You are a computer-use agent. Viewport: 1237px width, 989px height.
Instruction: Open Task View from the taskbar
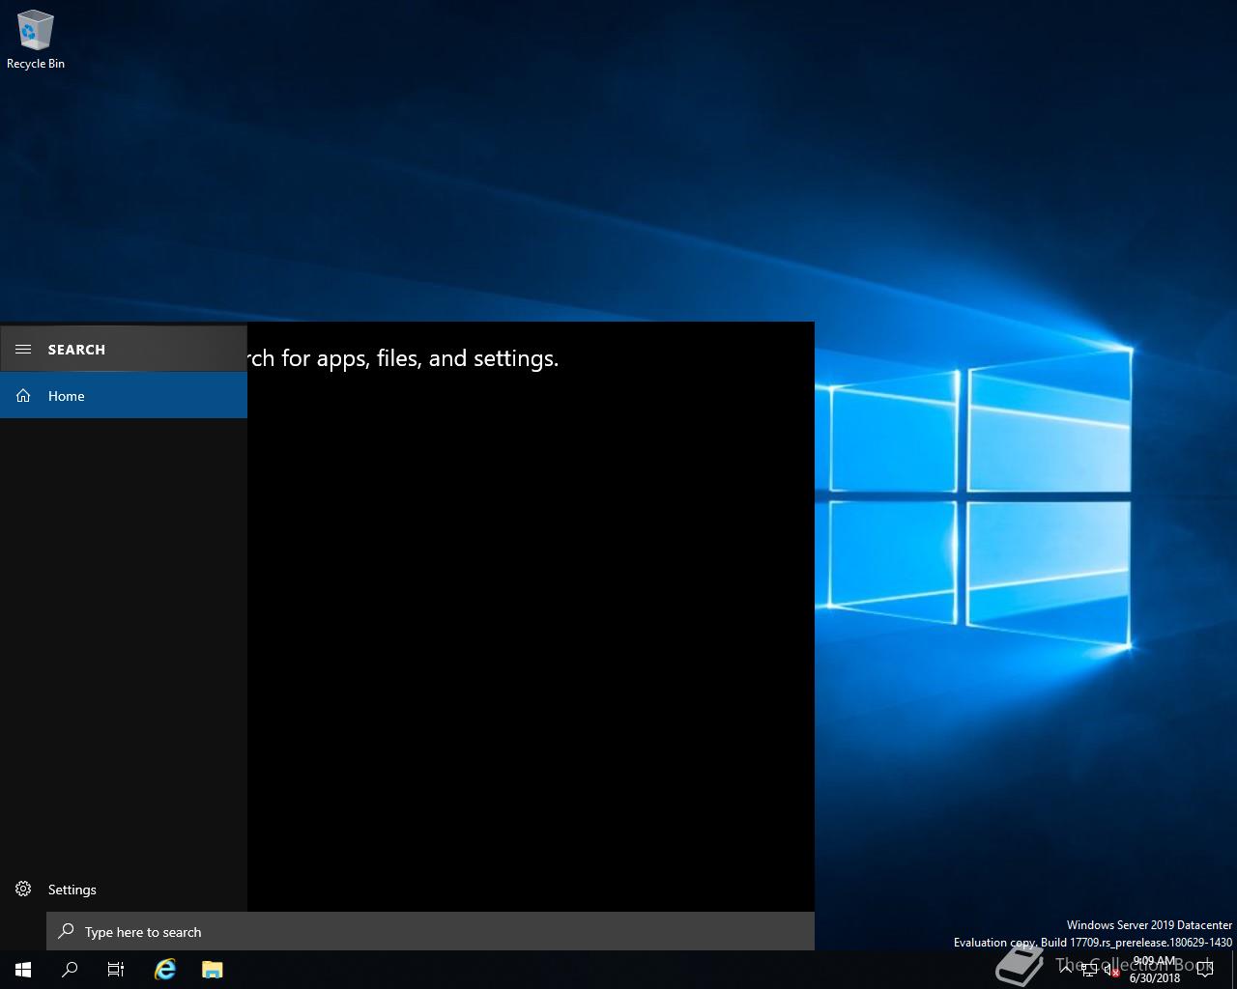(116, 970)
